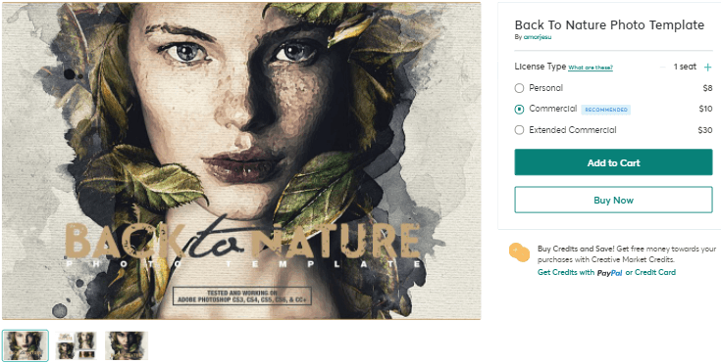Screen dimensions: 721x364
Task: Open the main Back to Nature preview image
Action: point(241,160)
